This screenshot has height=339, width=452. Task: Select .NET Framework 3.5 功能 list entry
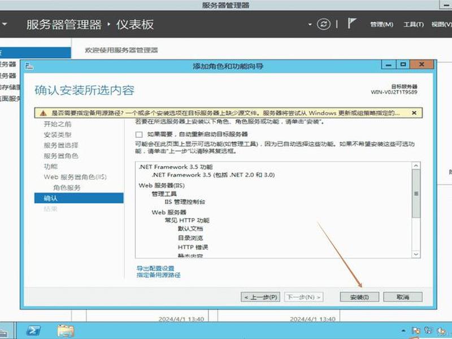[175, 167]
